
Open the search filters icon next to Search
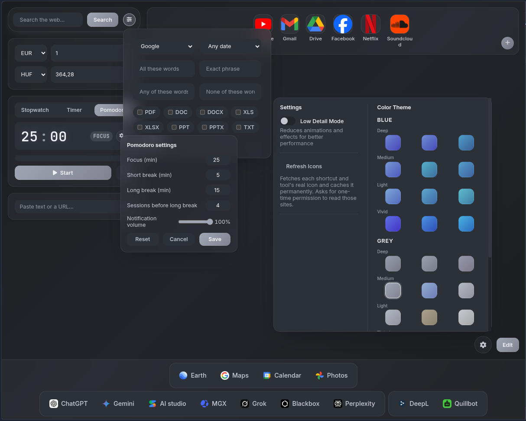[129, 20]
